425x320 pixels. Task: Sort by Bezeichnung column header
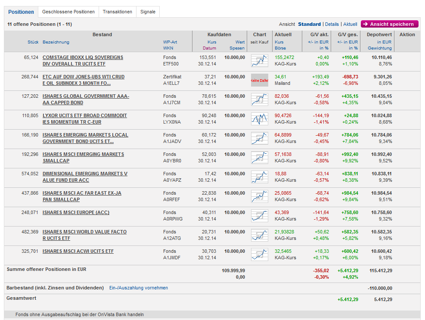[56, 42]
